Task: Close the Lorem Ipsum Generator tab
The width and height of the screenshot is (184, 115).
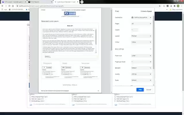Action: pos(78,2)
